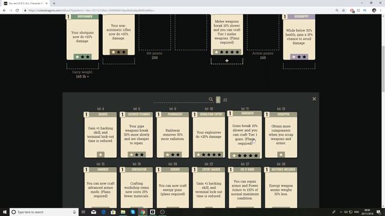Click the single star on Hacker card
The height and width of the screenshot is (216, 385).
tap(100, 155)
